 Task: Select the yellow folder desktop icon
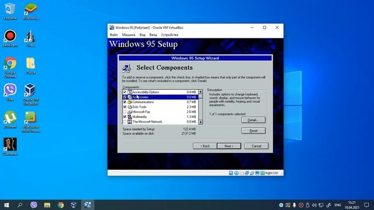(30, 65)
